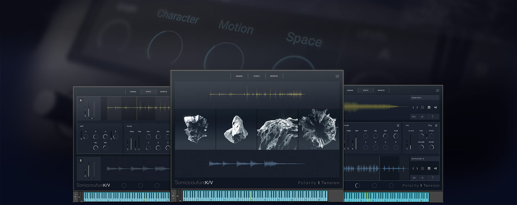Click the LFO PITCH knob

point(431,136)
